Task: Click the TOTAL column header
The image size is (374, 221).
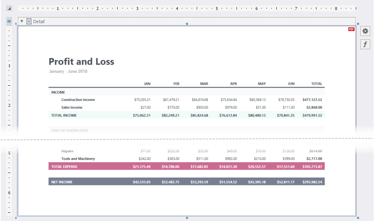Action: [316, 84]
